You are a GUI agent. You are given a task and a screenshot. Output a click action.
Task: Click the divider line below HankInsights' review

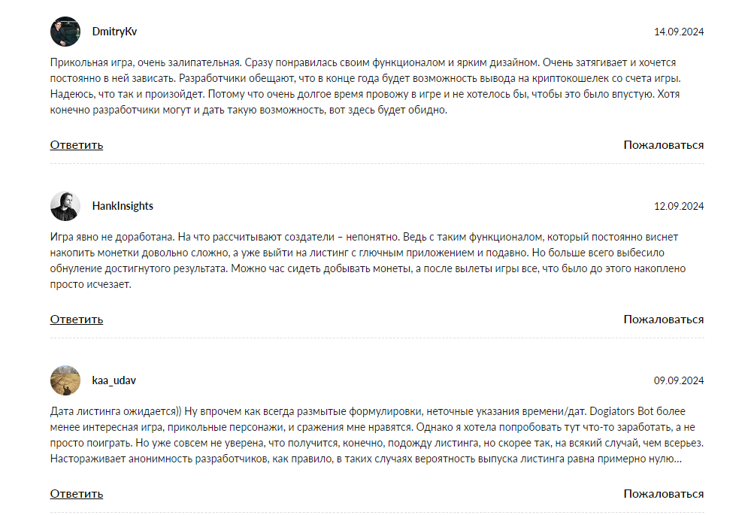[377, 338]
